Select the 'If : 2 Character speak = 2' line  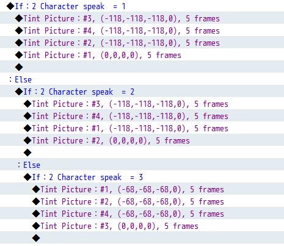[142, 91]
